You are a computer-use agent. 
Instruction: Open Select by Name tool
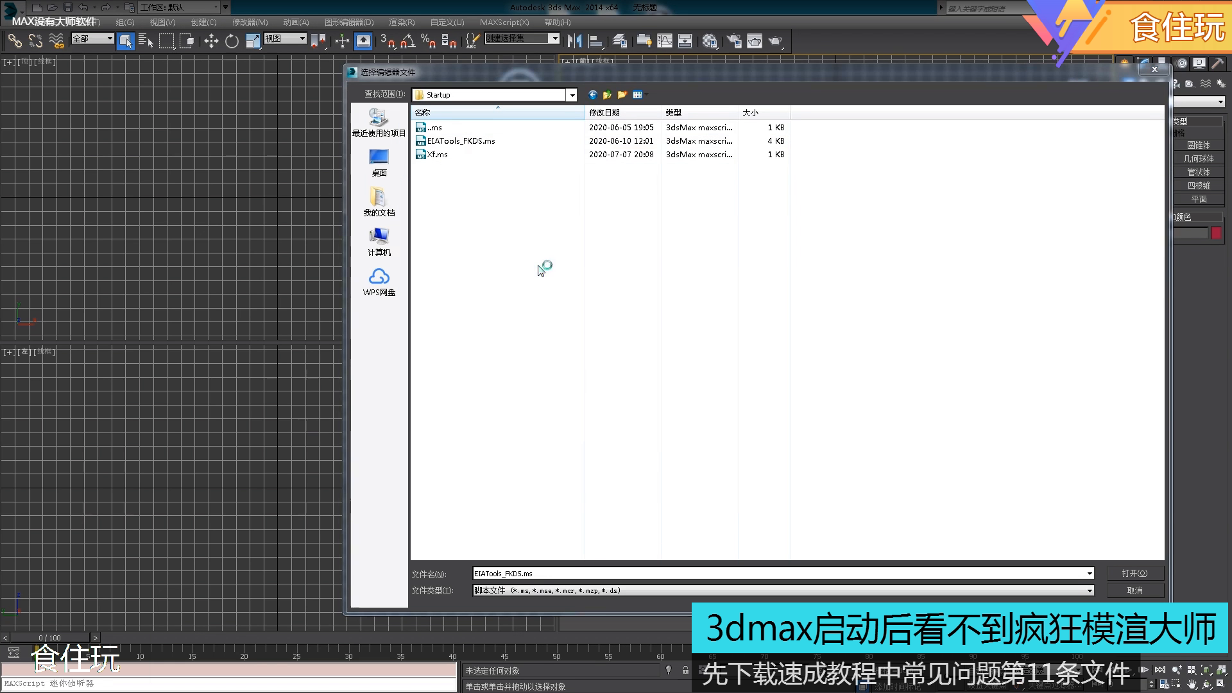point(146,41)
